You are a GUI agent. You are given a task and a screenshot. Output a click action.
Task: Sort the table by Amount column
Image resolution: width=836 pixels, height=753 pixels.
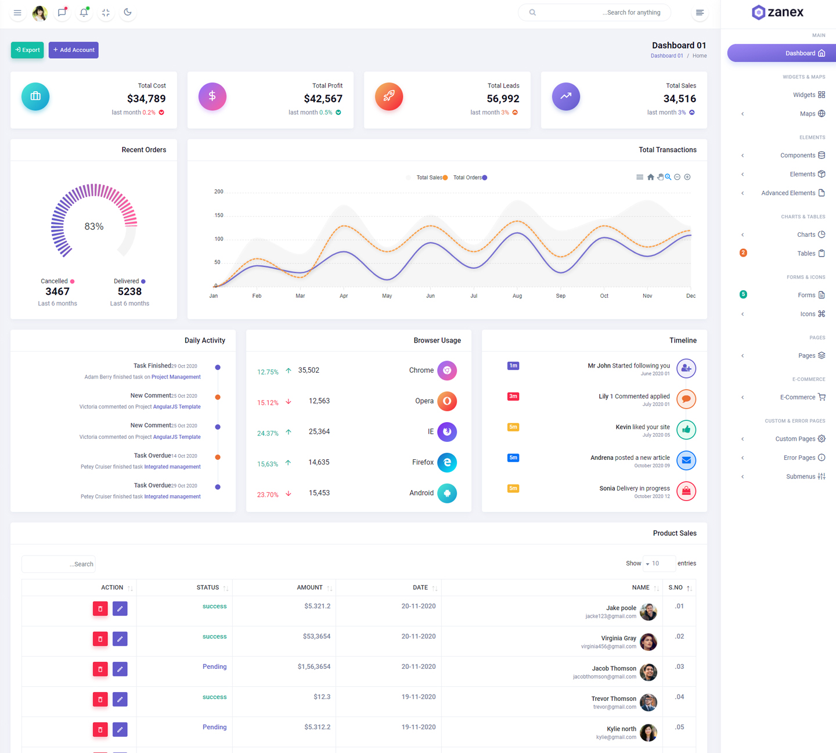tap(309, 588)
